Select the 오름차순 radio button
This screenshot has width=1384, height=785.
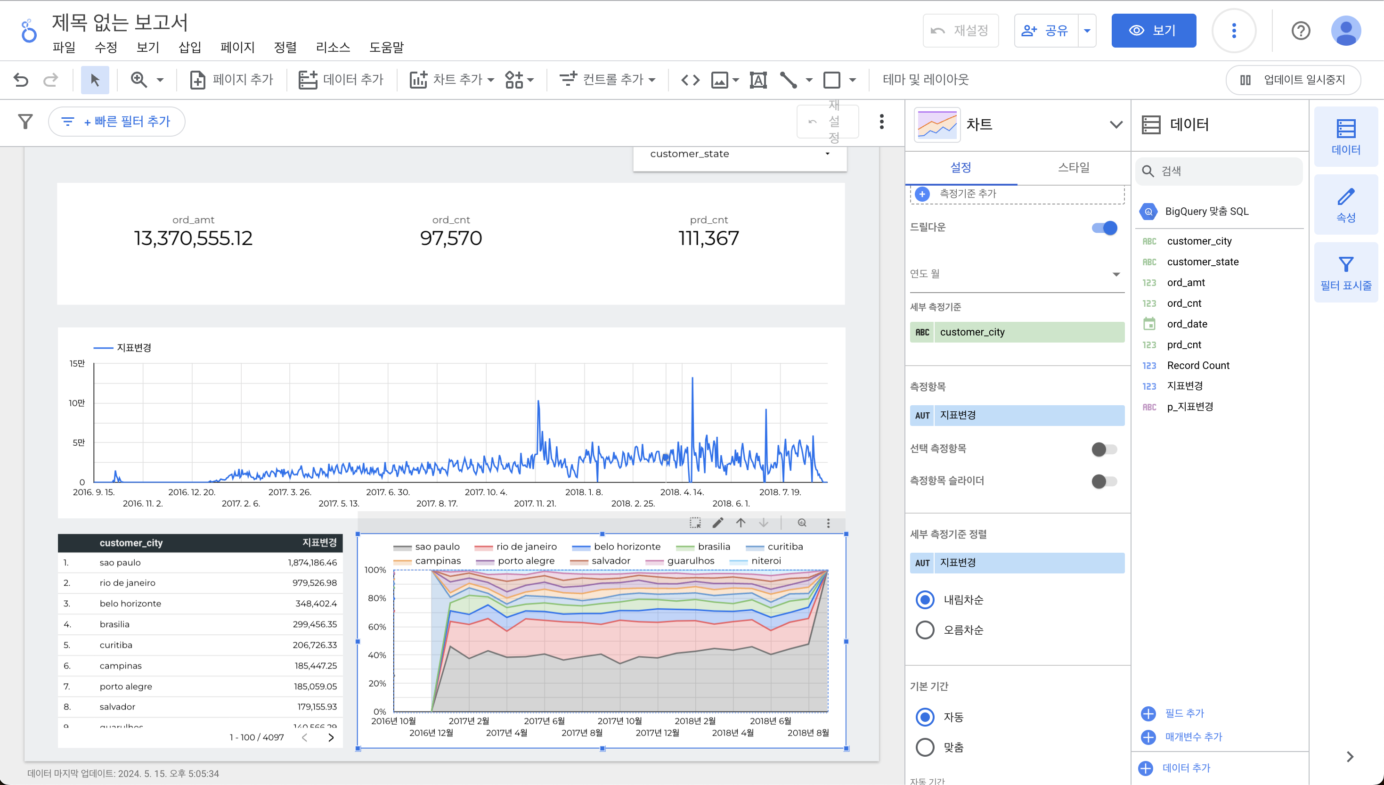coord(925,630)
